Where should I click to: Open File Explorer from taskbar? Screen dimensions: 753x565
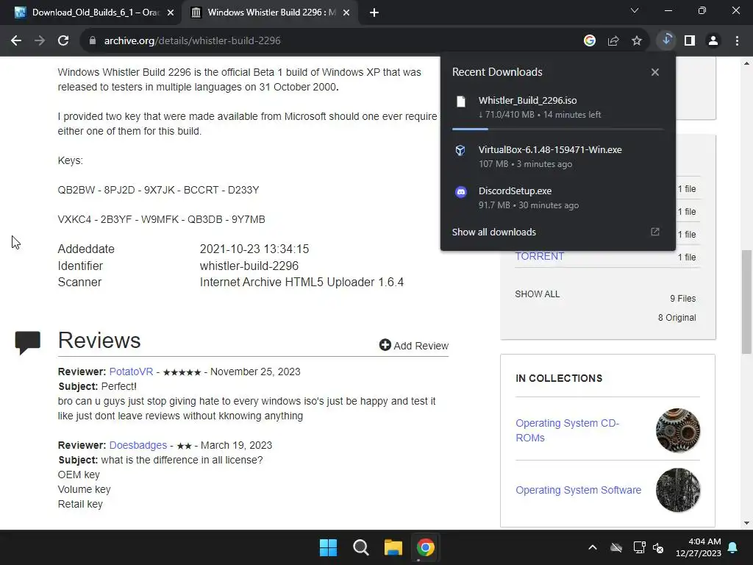click(x=393, y=547)
